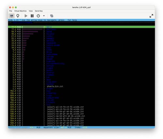Show the graphical console monitor view
The height and width of the screenshot is (139, 163).
click(x=12, y=16)
